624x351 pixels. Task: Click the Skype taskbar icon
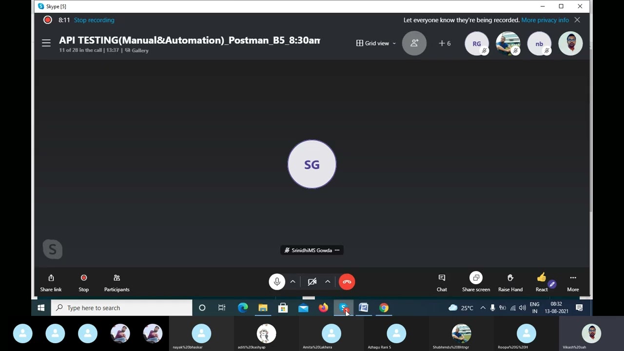(x=344, y=308)
